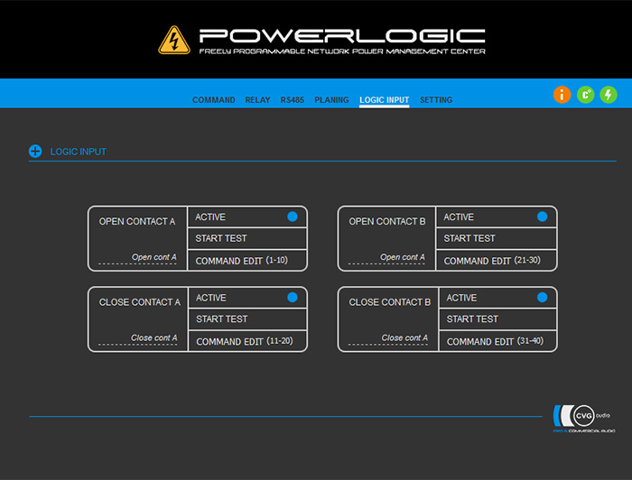This screenshot has width=632, height=480.
Task: Toggle ACTIVE indicator for Open Contact A
Action: click(293, 217)
